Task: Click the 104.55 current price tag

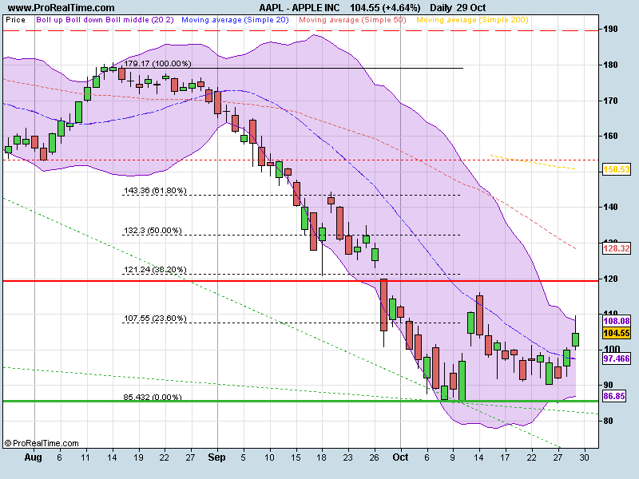Action: pyautogui.click(x=616, y=333)
